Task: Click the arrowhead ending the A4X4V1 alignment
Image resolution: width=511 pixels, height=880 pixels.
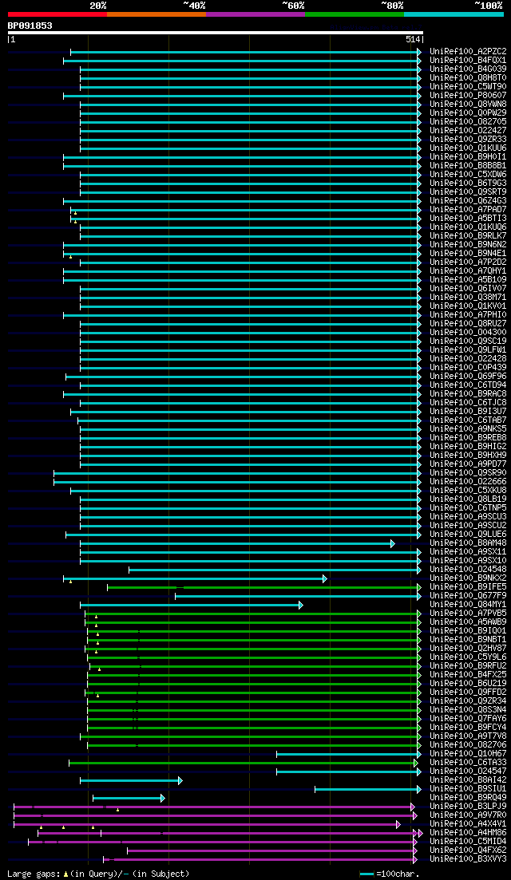Action: (x=398, y=824)
